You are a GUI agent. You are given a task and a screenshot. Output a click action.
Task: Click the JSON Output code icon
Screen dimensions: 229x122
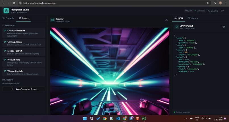click(x=177, y=27)
